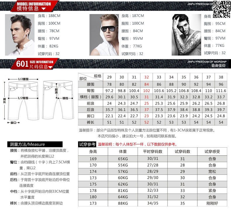Click the 腰围 row label in size table
The height and width of the screenshot is (209, 231).
90,84
